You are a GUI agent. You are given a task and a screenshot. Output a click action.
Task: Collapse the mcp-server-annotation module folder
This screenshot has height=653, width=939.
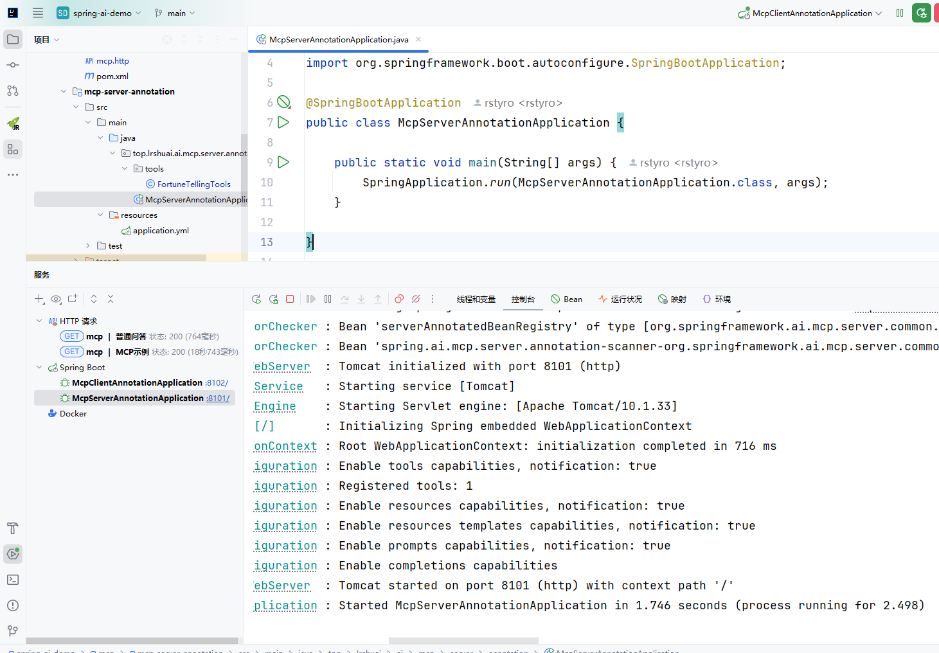[x=64, y=91]
